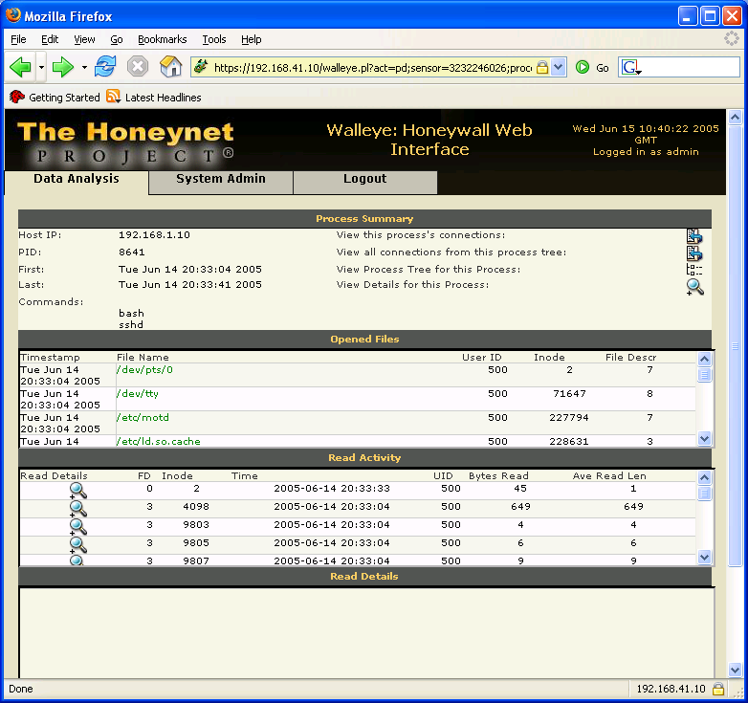Click the Opened Files scrollbar thumb
The width and height of the screenshot is (748, 703).
pyautogui.click(x=704, y=375)
